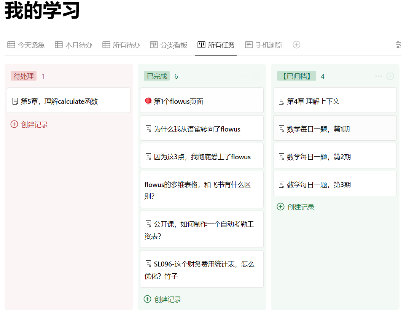Open the 今天紧急 table view tab
401x314 pixels.
(x=26, y=45)
